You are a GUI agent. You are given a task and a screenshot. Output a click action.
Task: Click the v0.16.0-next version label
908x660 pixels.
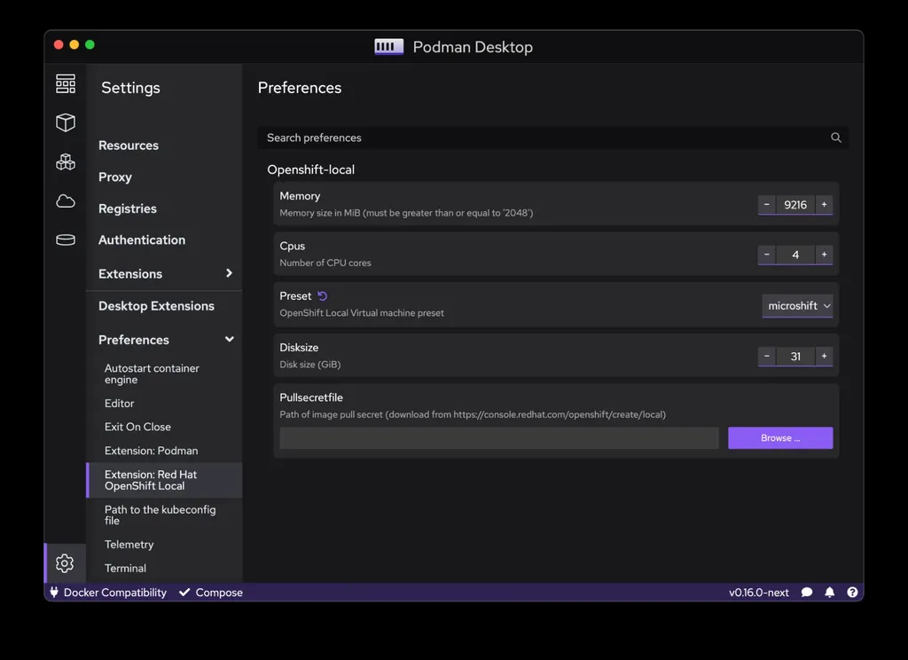(759, 593)
